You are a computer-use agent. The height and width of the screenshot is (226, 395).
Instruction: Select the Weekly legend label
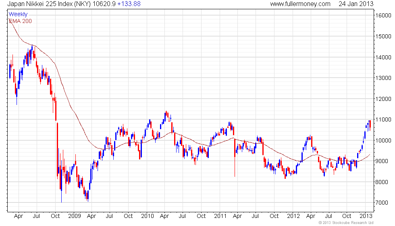pyautogui.click(x=18, y=15)
